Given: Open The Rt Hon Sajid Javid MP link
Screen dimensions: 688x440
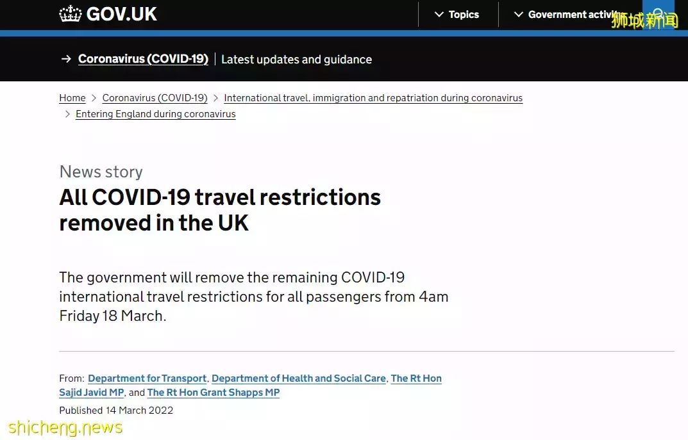Looking at the screenshot, I should [x=251, y=385].
